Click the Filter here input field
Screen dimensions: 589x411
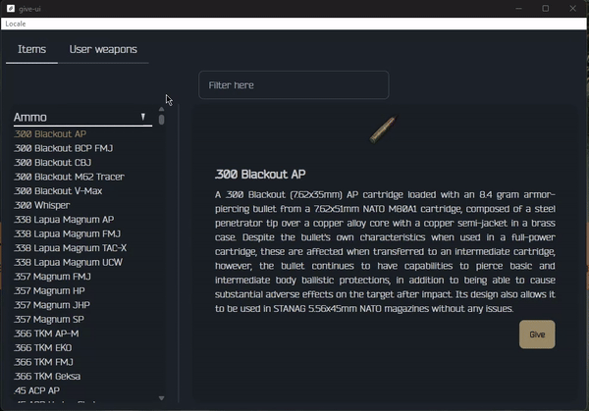tap(294, 85)
